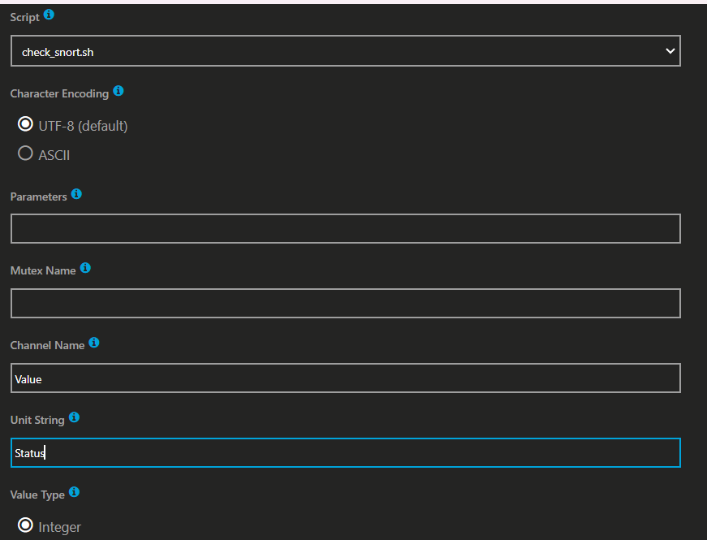Click the info icon next to Script

(x=49, y=15)
